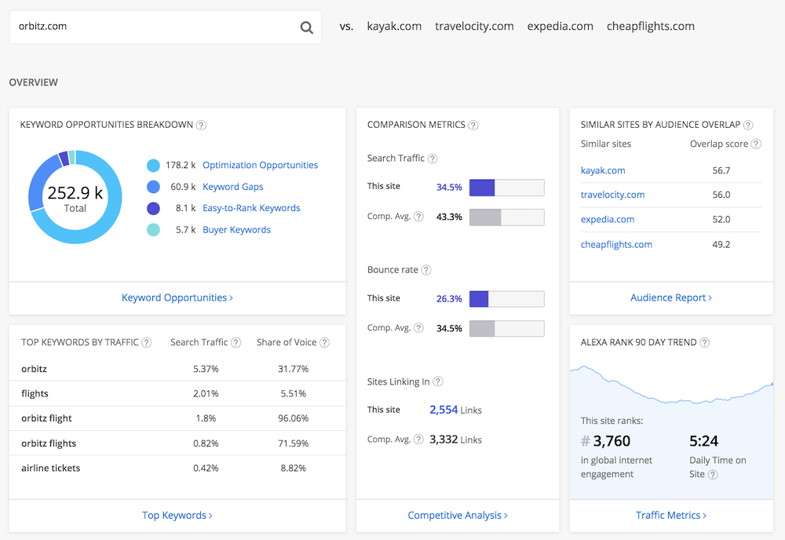This screenshot has height=540, width=785.
Task: Select Optimization Opportunities link
Action: coord(260,166)
